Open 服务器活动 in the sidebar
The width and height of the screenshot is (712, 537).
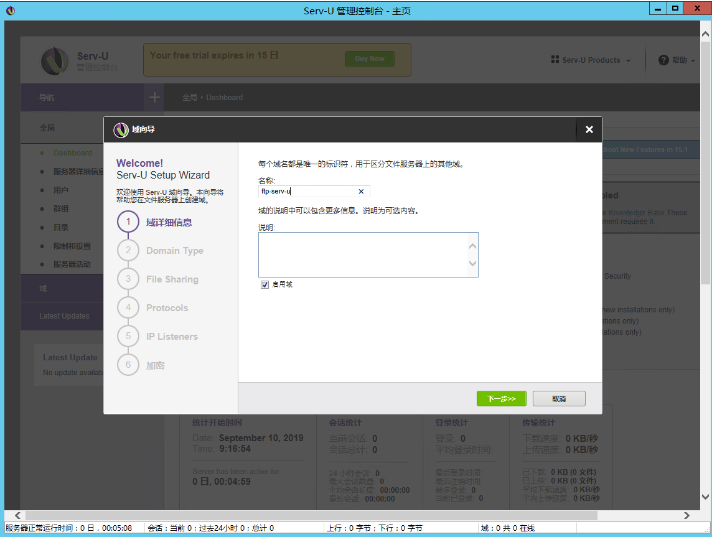72,264
